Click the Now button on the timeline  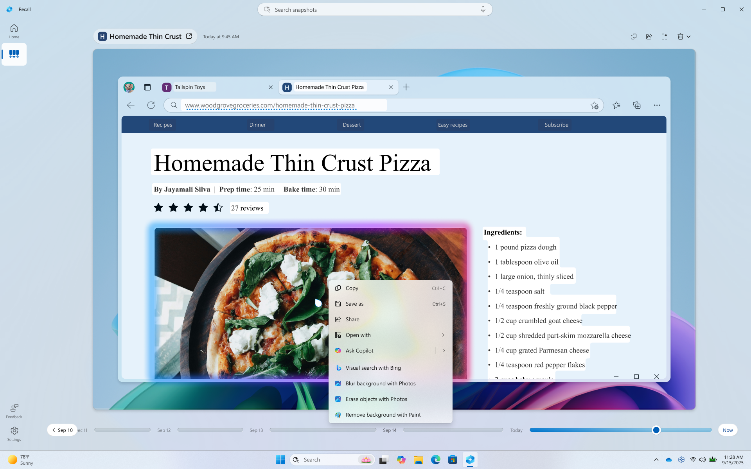(x=728, y=430)
